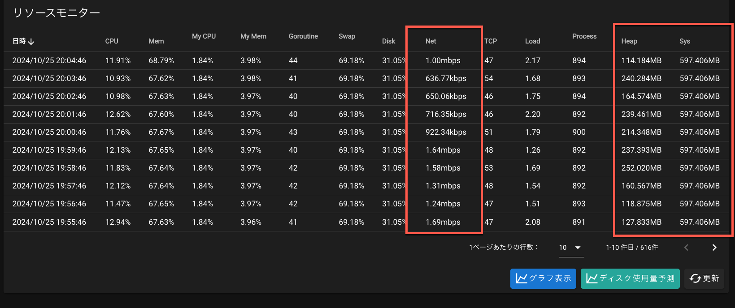The height and width of the screenshot is (308, 735).
Task: Sort by the My Mem column header
Action: pyautogui.click(x=253, y=36)
